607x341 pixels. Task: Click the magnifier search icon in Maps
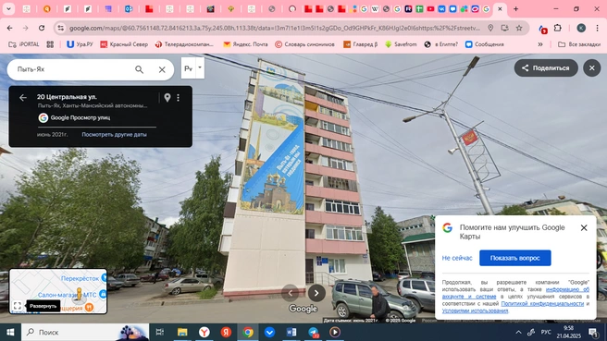(139, 69)
